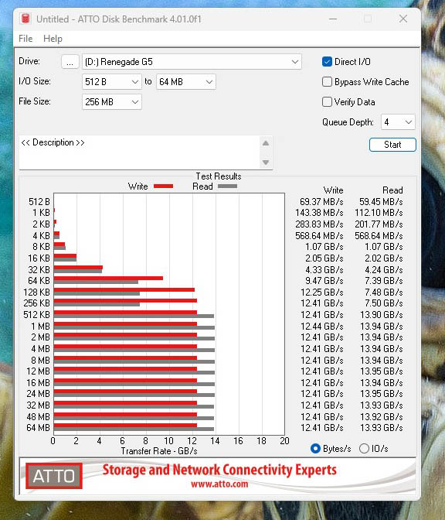Click the 512 B read value 59.45 MB/s
The height and width of the screenshot is (520, 445).
click(381, 202)
